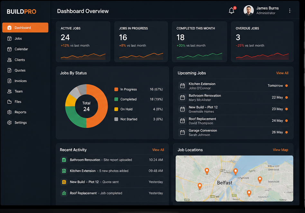Click the Bathroom Renovation activity icon
Screen dimensions: 305x213
tap(64, 160)
